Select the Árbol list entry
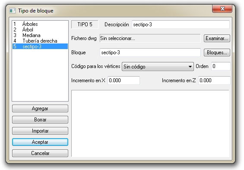Screen dimensions: 244x170 click(x=40, y=30)
